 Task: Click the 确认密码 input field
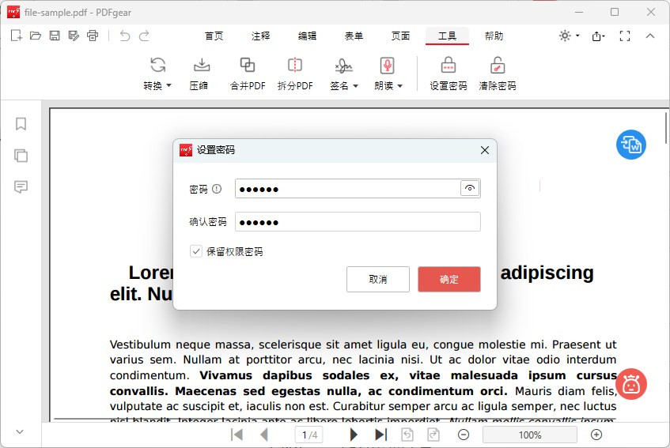[358, 222]
